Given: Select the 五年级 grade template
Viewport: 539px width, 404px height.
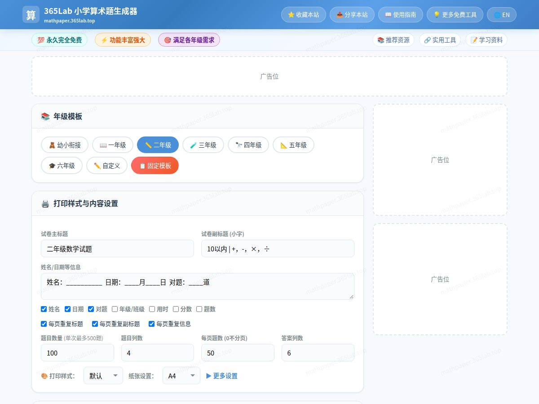Looking at the screenshot, I should 293,145.
